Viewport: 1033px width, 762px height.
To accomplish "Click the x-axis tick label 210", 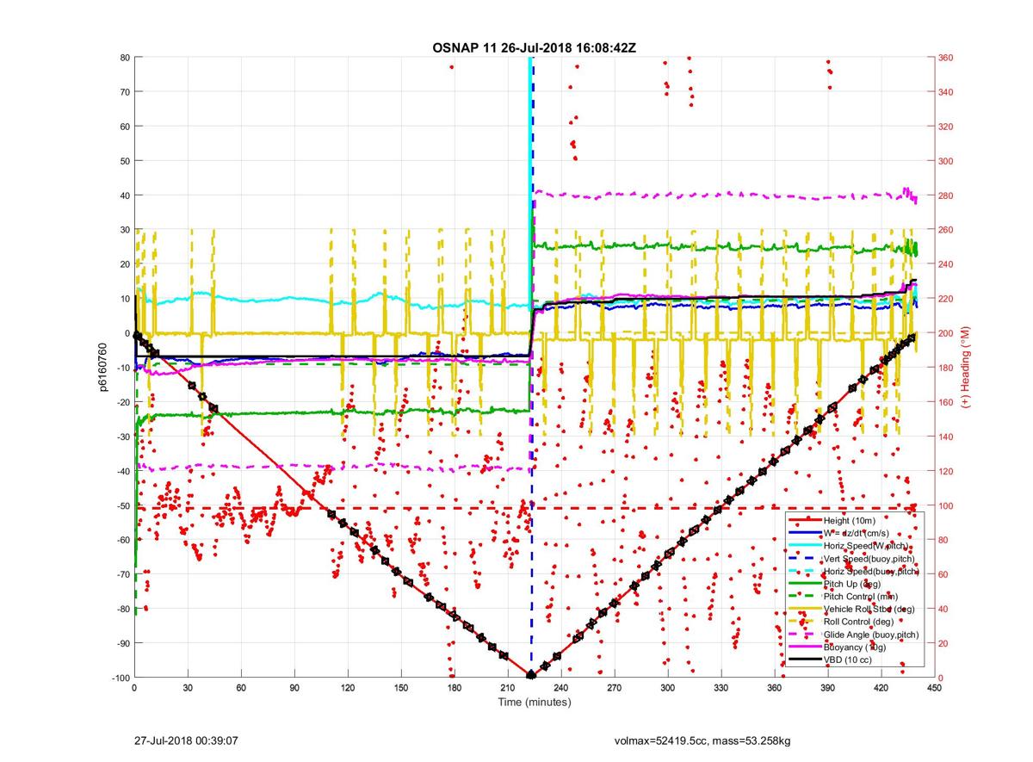I will coord(508,688).
